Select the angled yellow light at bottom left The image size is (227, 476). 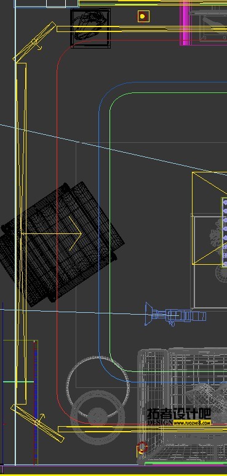pos(38,423)
